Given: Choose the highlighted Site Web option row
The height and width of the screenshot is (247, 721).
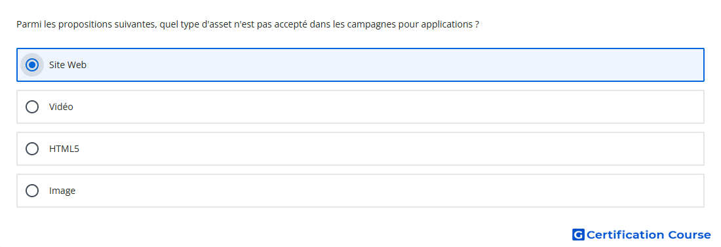Looking at the screenshot, I should click(360, 65).
